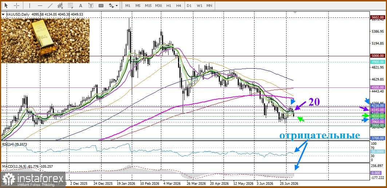Select the equidistant channel tool

[x=60, y=5]
